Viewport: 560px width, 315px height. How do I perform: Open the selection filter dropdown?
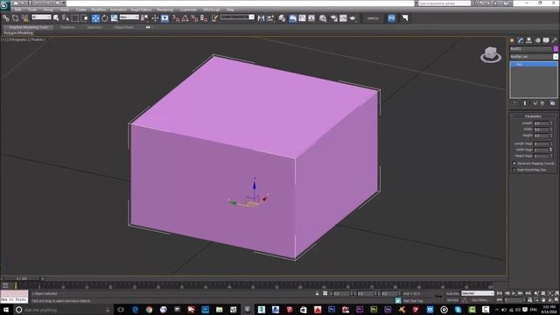41,17
